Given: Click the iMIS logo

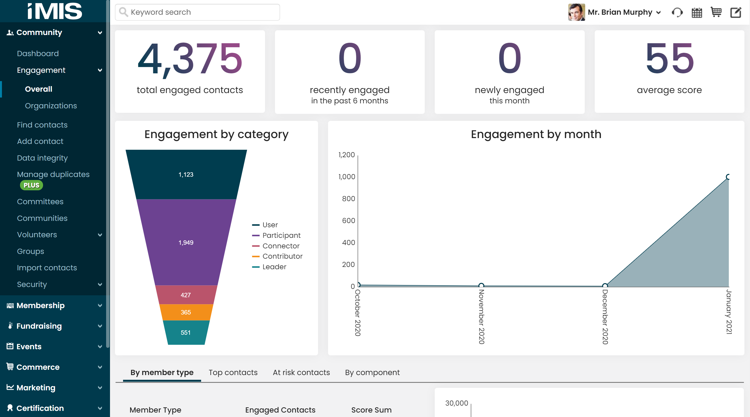Looking at the screenshot, I should tap(54, 11).
